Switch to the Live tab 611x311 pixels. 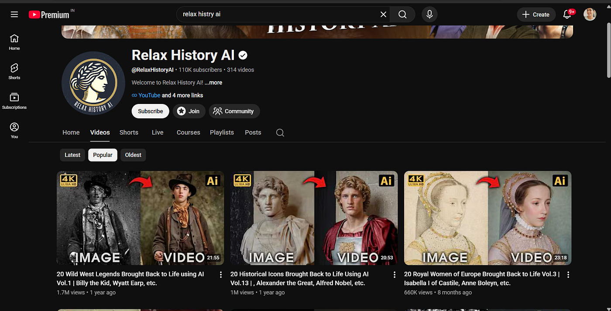[158, 132]
